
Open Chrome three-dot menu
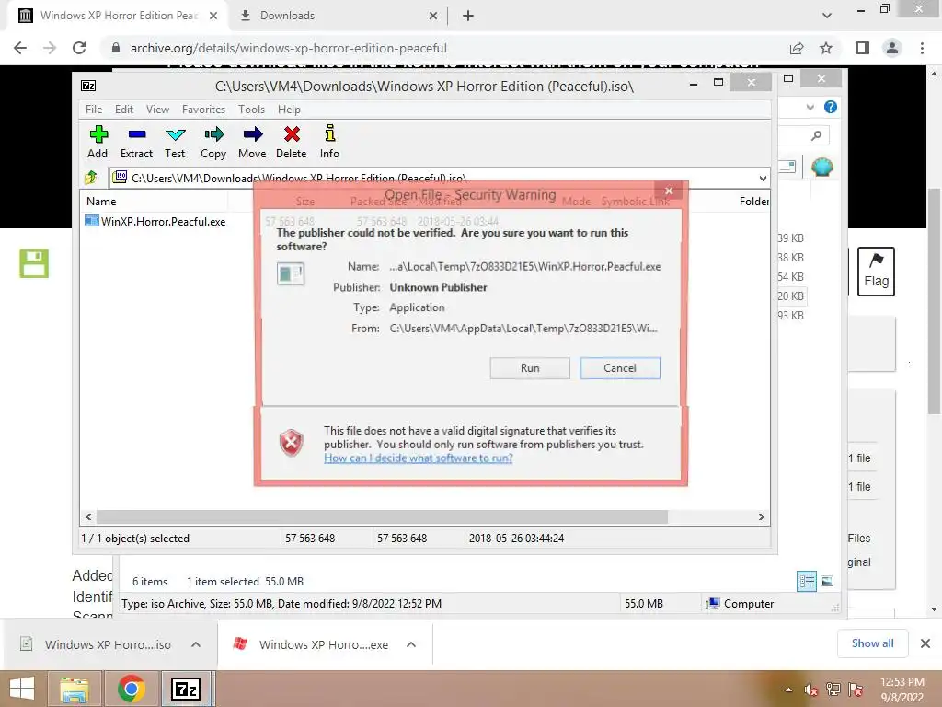click(922, 48)
